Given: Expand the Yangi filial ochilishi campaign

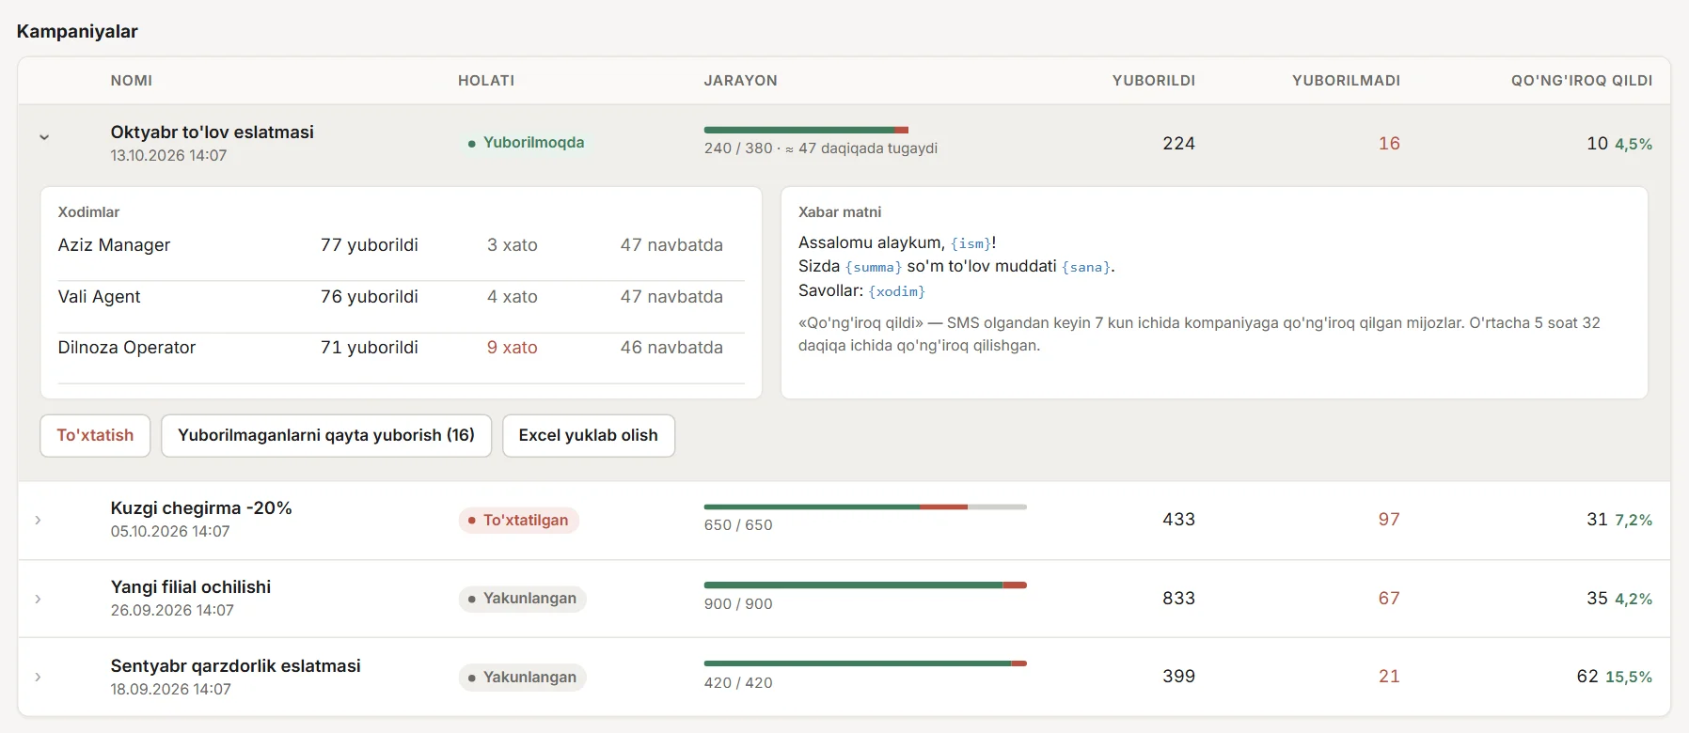Looking at the screenshot, I should click(38, 599).
